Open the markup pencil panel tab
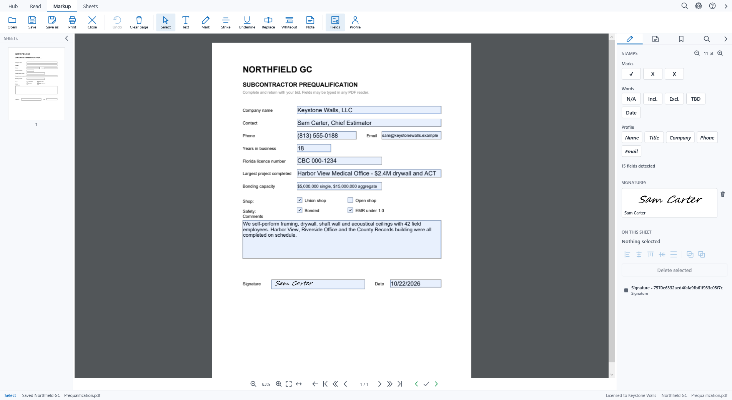The width and height of the screenshot is (732, 400). (x=630, y=39)
